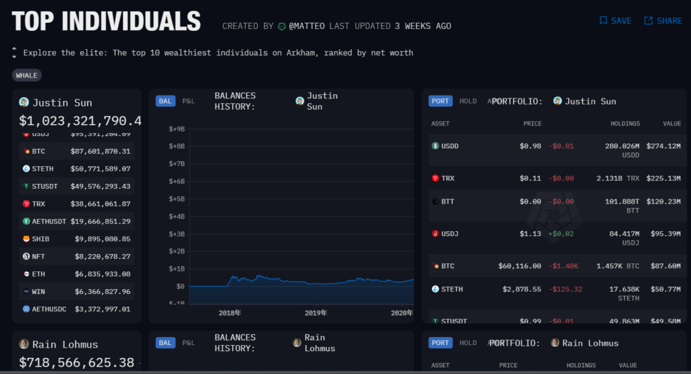Click the $2,878.55 STETH price cell

522,289
